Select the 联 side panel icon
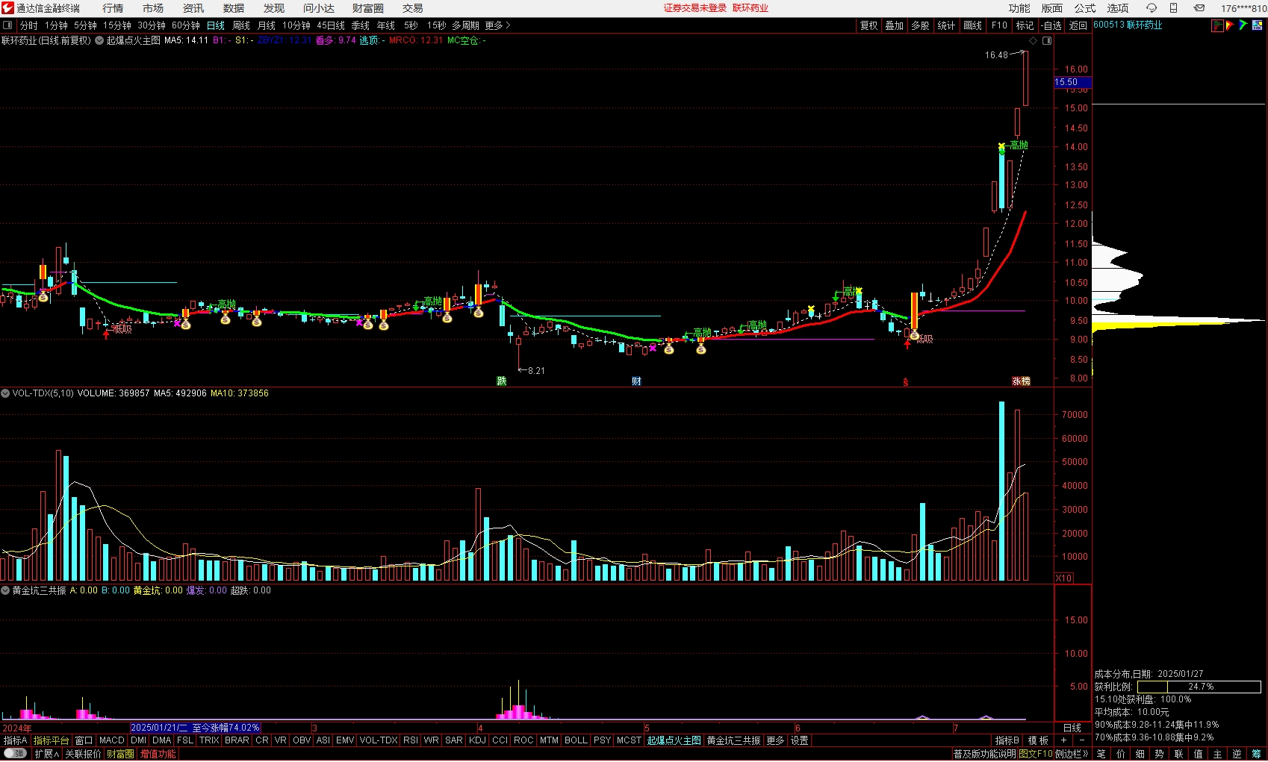Screen dimensions: 1268x762 (1179, 755)
